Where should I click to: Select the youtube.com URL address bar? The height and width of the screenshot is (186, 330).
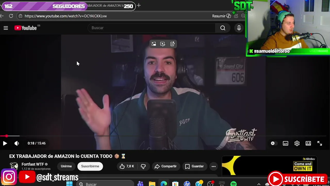(66, 16)
